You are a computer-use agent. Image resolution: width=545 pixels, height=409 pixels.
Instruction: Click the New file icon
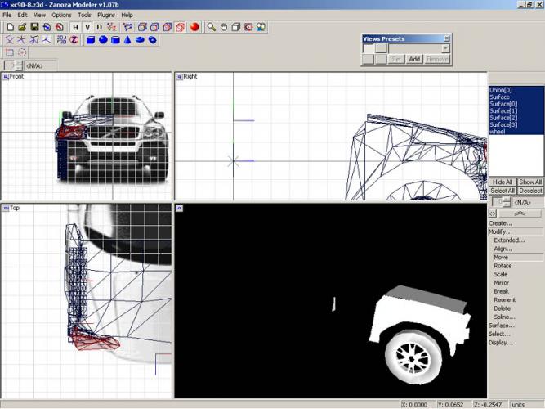[x=9, y=27]
